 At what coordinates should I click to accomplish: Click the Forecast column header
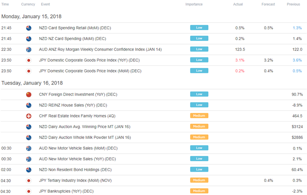[268, 5]
